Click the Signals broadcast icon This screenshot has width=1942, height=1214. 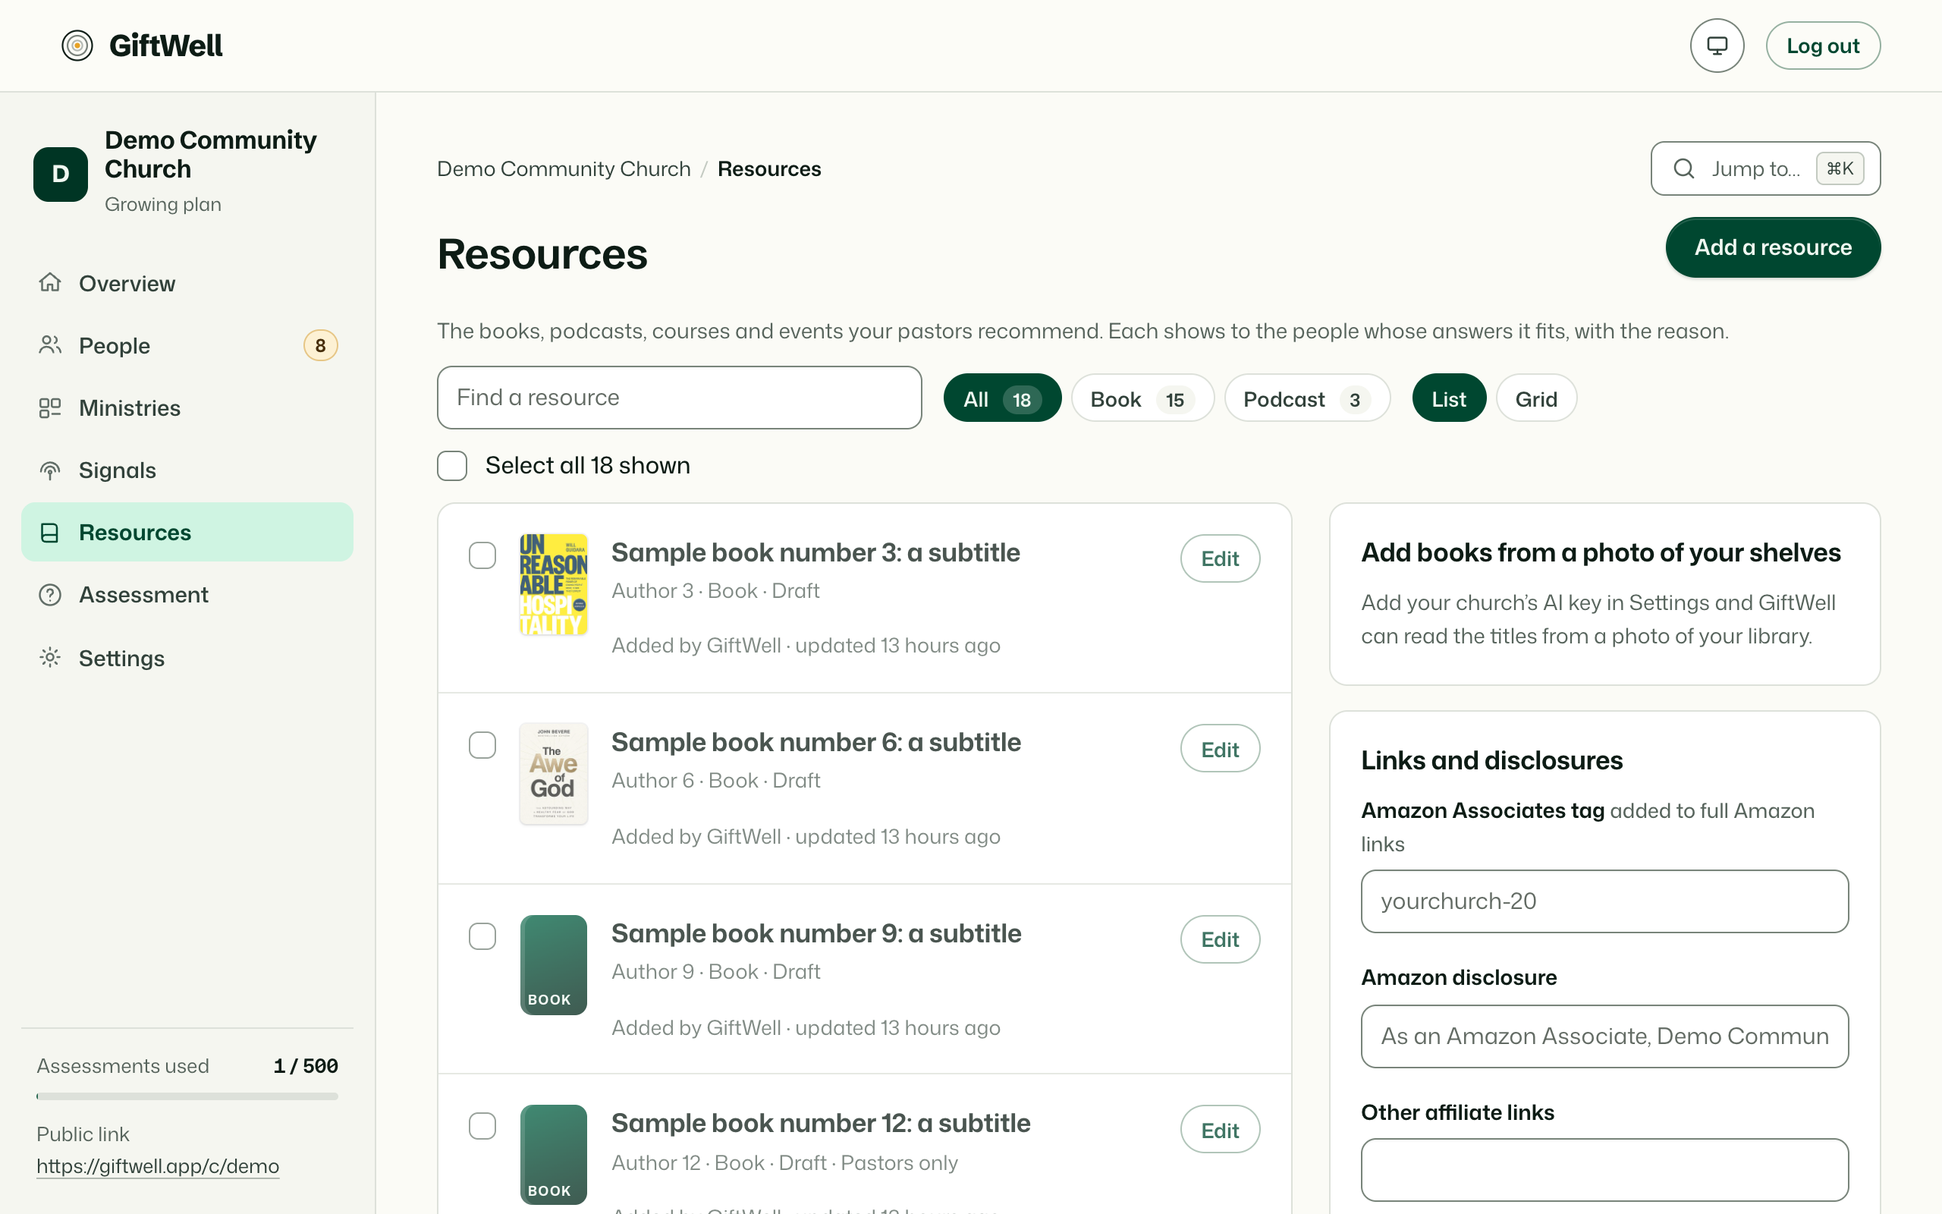click(x=50, y=470)
